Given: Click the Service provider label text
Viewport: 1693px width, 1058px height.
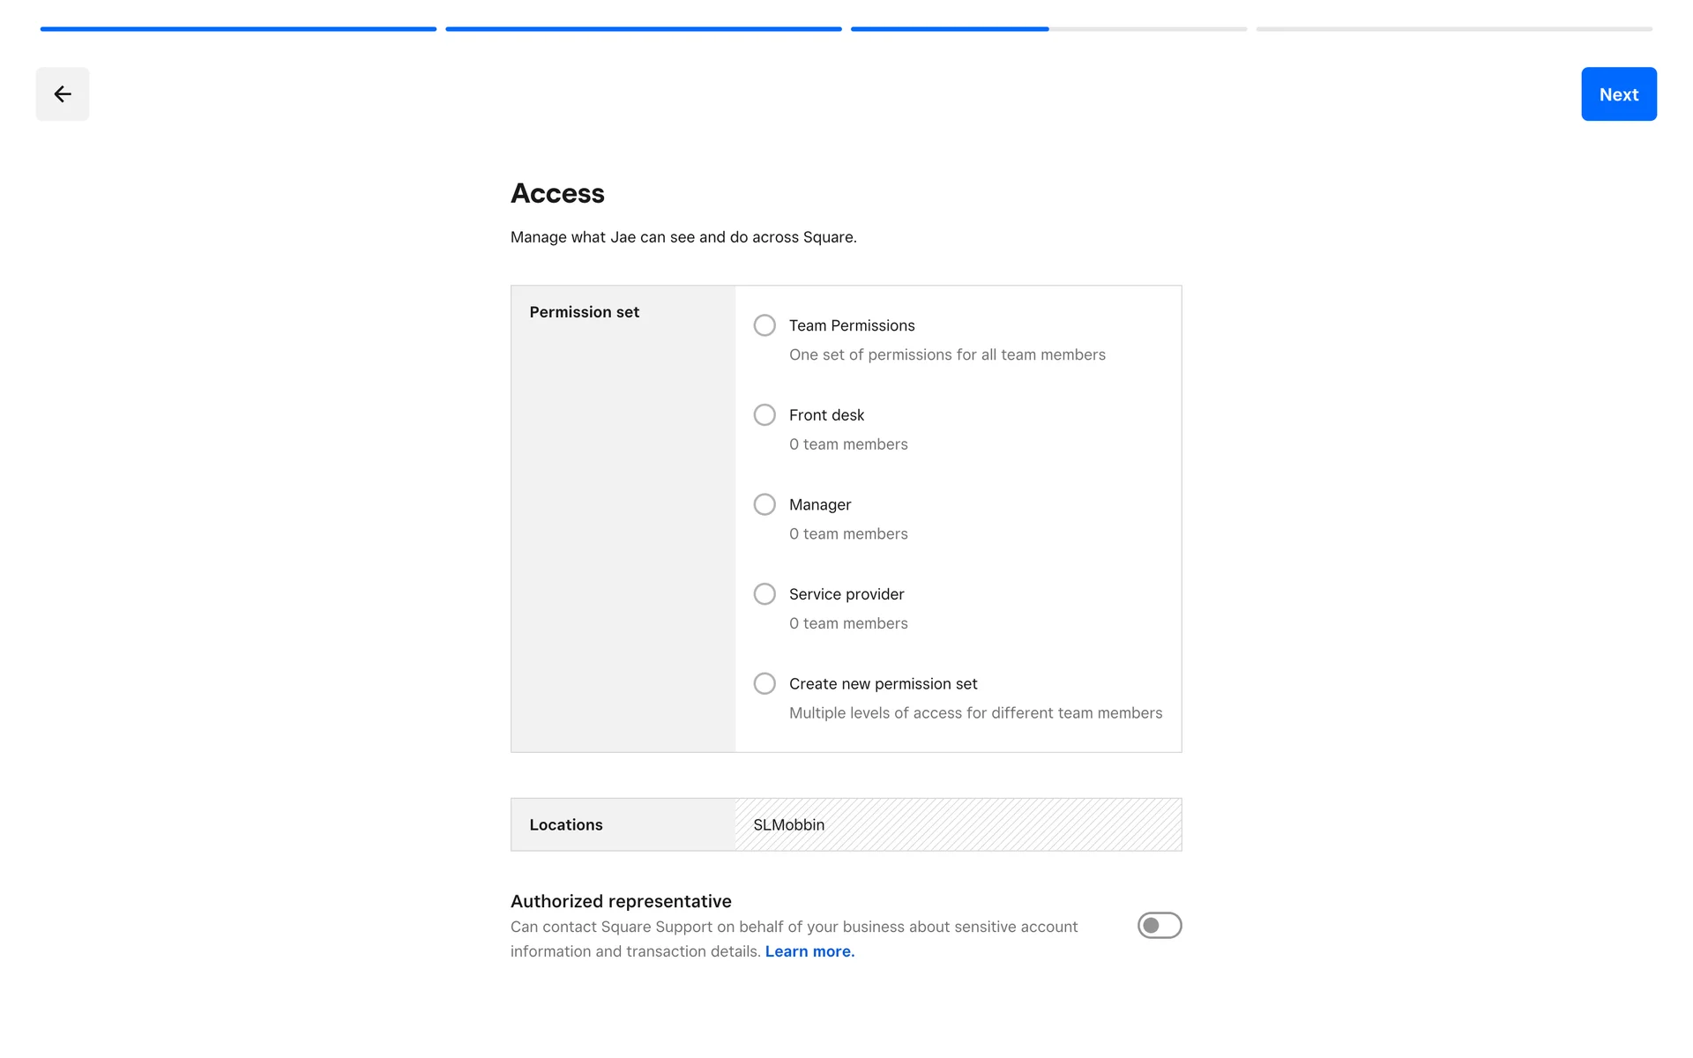Looking at the screenshot, I should point(846,594).
